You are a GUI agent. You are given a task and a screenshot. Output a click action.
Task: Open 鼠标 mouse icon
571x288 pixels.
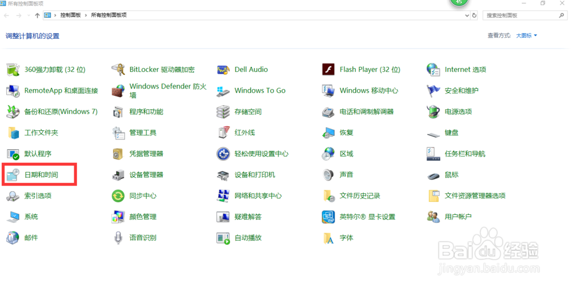pos(433,176)
